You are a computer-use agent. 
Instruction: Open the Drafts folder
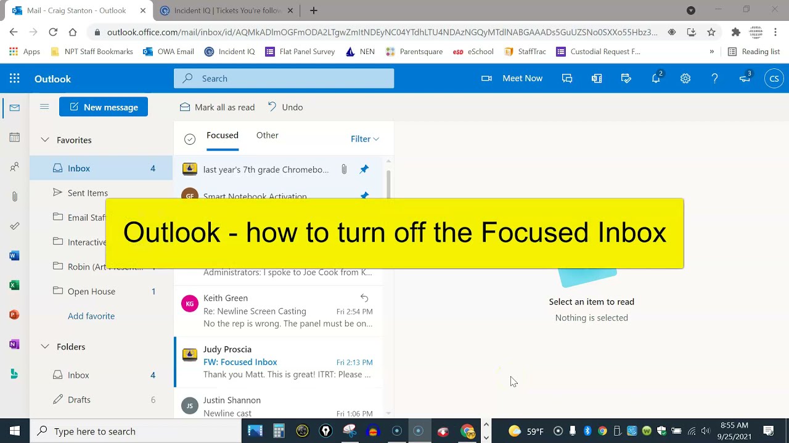tap(101, 399)
